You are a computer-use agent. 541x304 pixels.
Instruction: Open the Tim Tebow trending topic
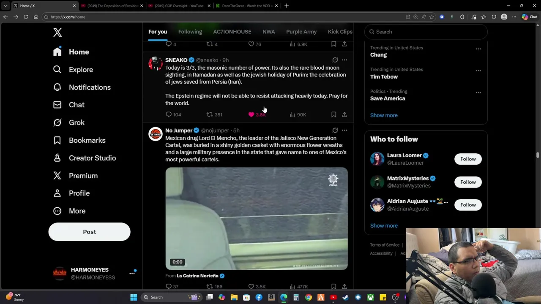click(x=384, y=76)
